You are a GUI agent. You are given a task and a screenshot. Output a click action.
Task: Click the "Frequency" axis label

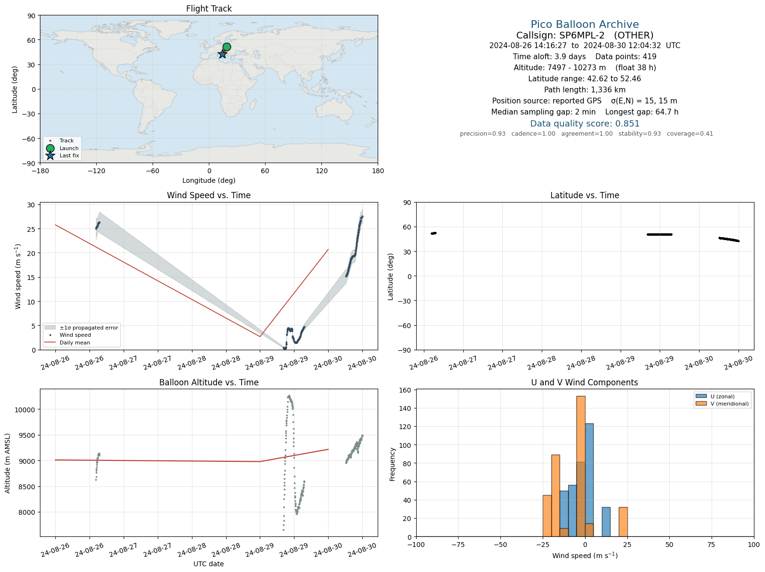(393, 464)
